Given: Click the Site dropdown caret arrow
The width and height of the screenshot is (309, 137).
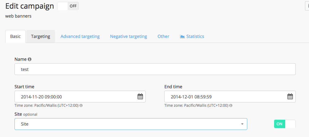Looking at the screenshot, I should [242, 124].
